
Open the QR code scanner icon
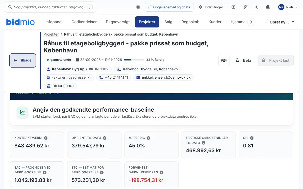pos(138,7)
